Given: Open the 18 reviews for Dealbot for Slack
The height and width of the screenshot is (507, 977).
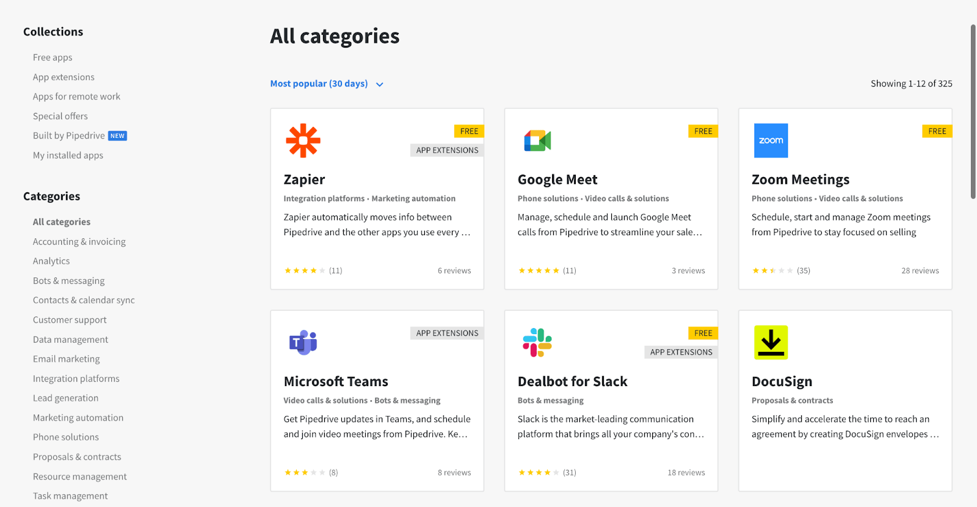Looking at the screenshot, I should pos(686,472).
